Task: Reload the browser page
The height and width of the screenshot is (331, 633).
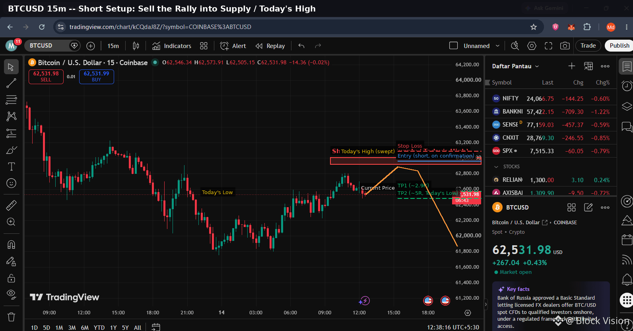Action: (42, 27)
